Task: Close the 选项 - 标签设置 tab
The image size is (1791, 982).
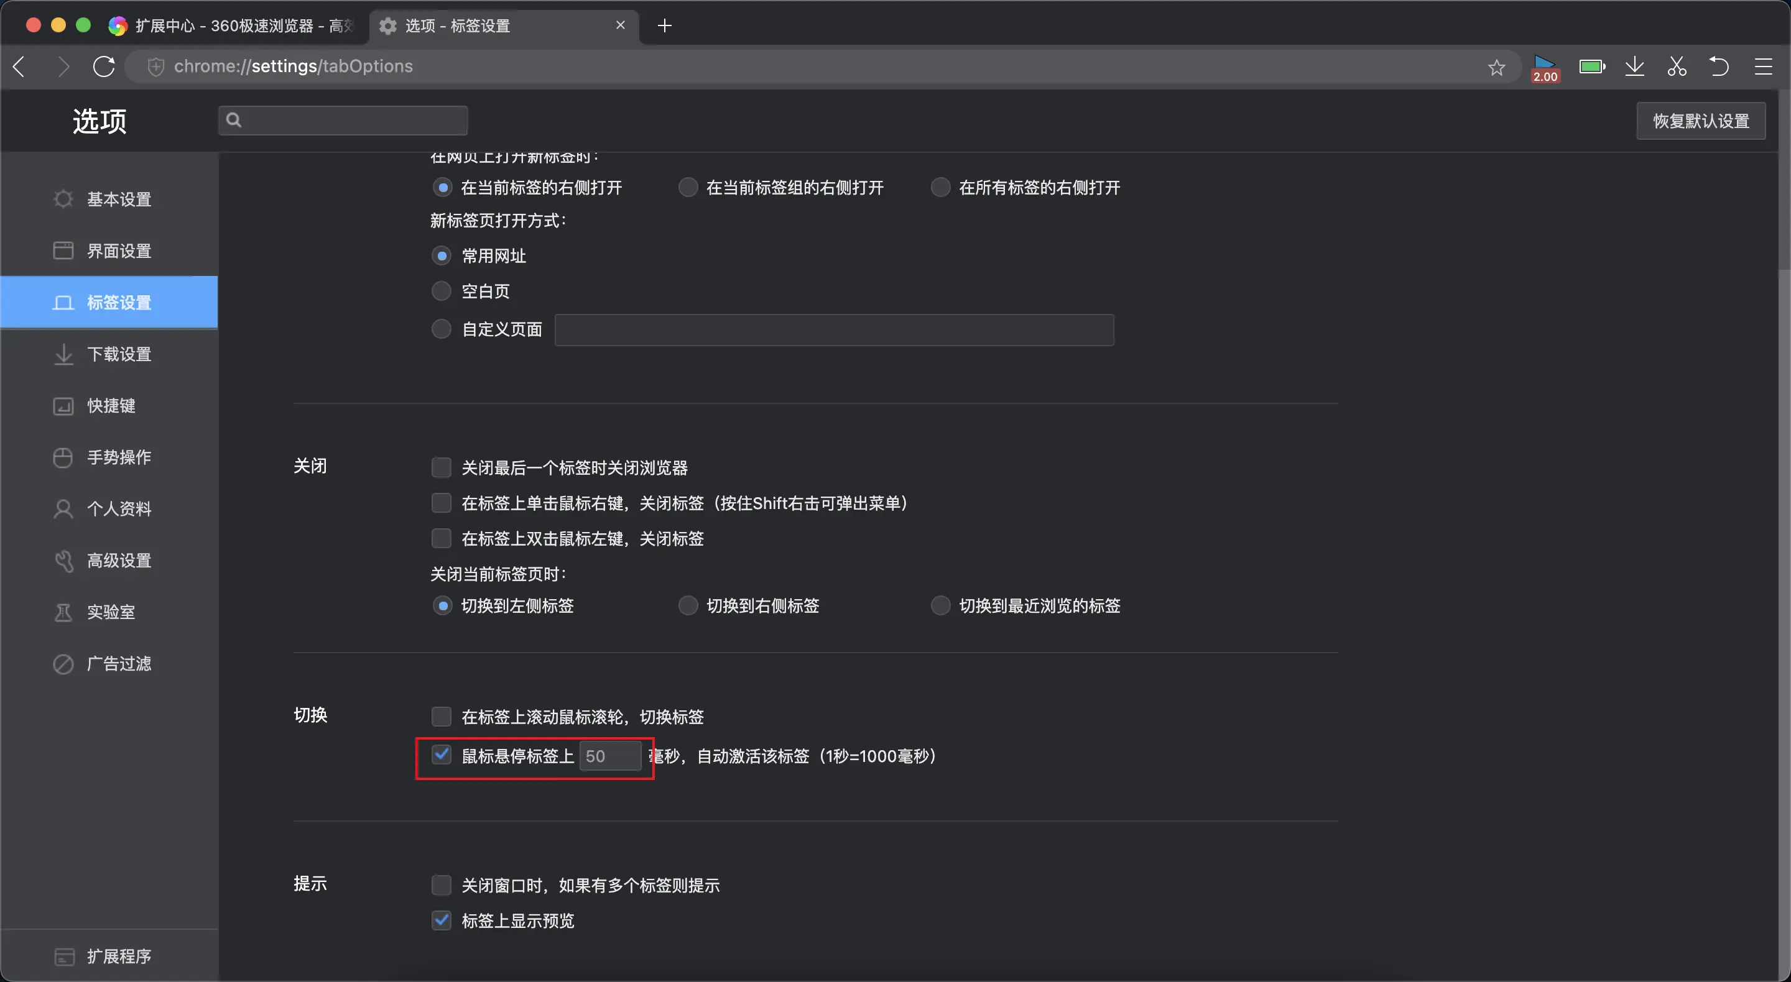Action: click(621, 25)
